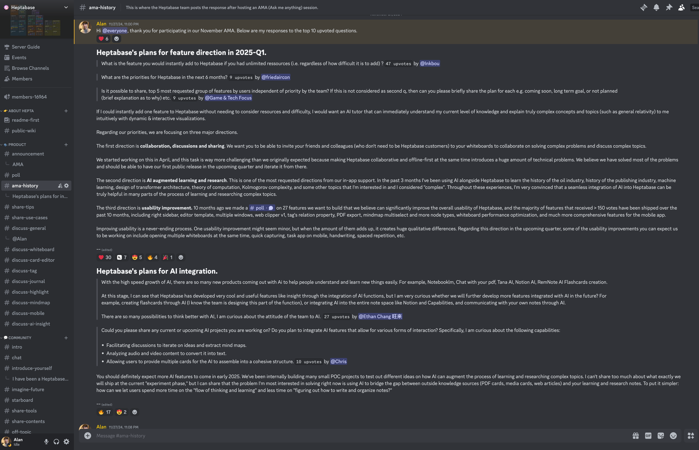Click the @lnkbou mention link
The image size is (699, 450).
click(430, 63)
